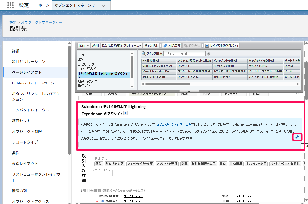308x204 pixels.
Task: Open 条件 in the sidebar
Action: [x=16, y=153]
